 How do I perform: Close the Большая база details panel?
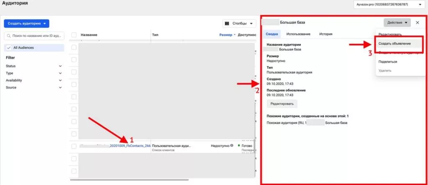tap(418, 23)
